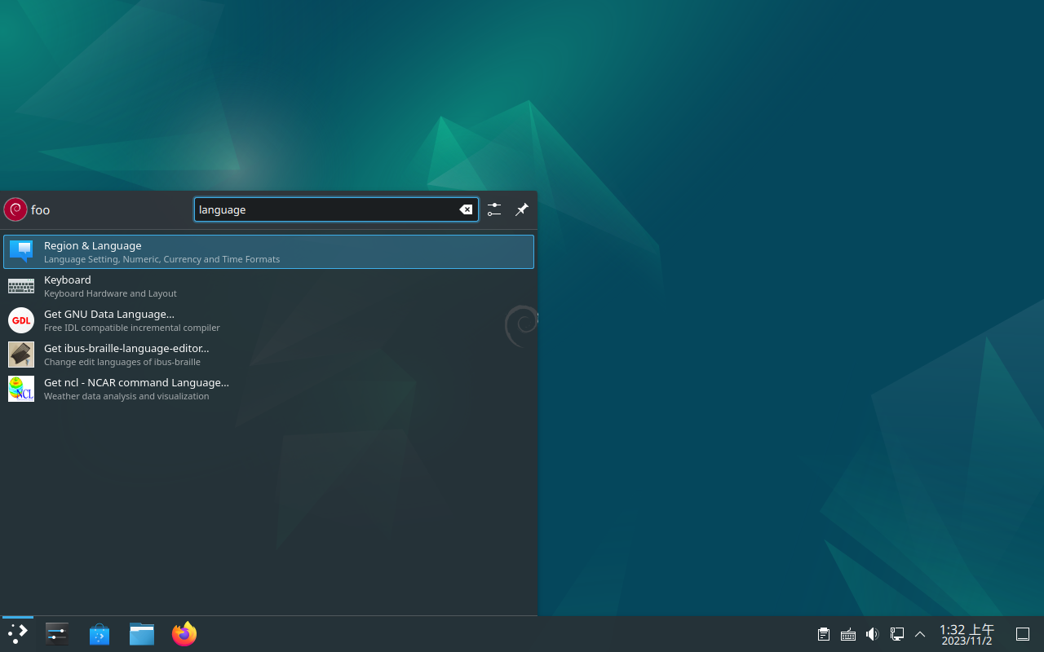
Task: Launch System Settings from the taskbar
Action: [x=57, y=633]
